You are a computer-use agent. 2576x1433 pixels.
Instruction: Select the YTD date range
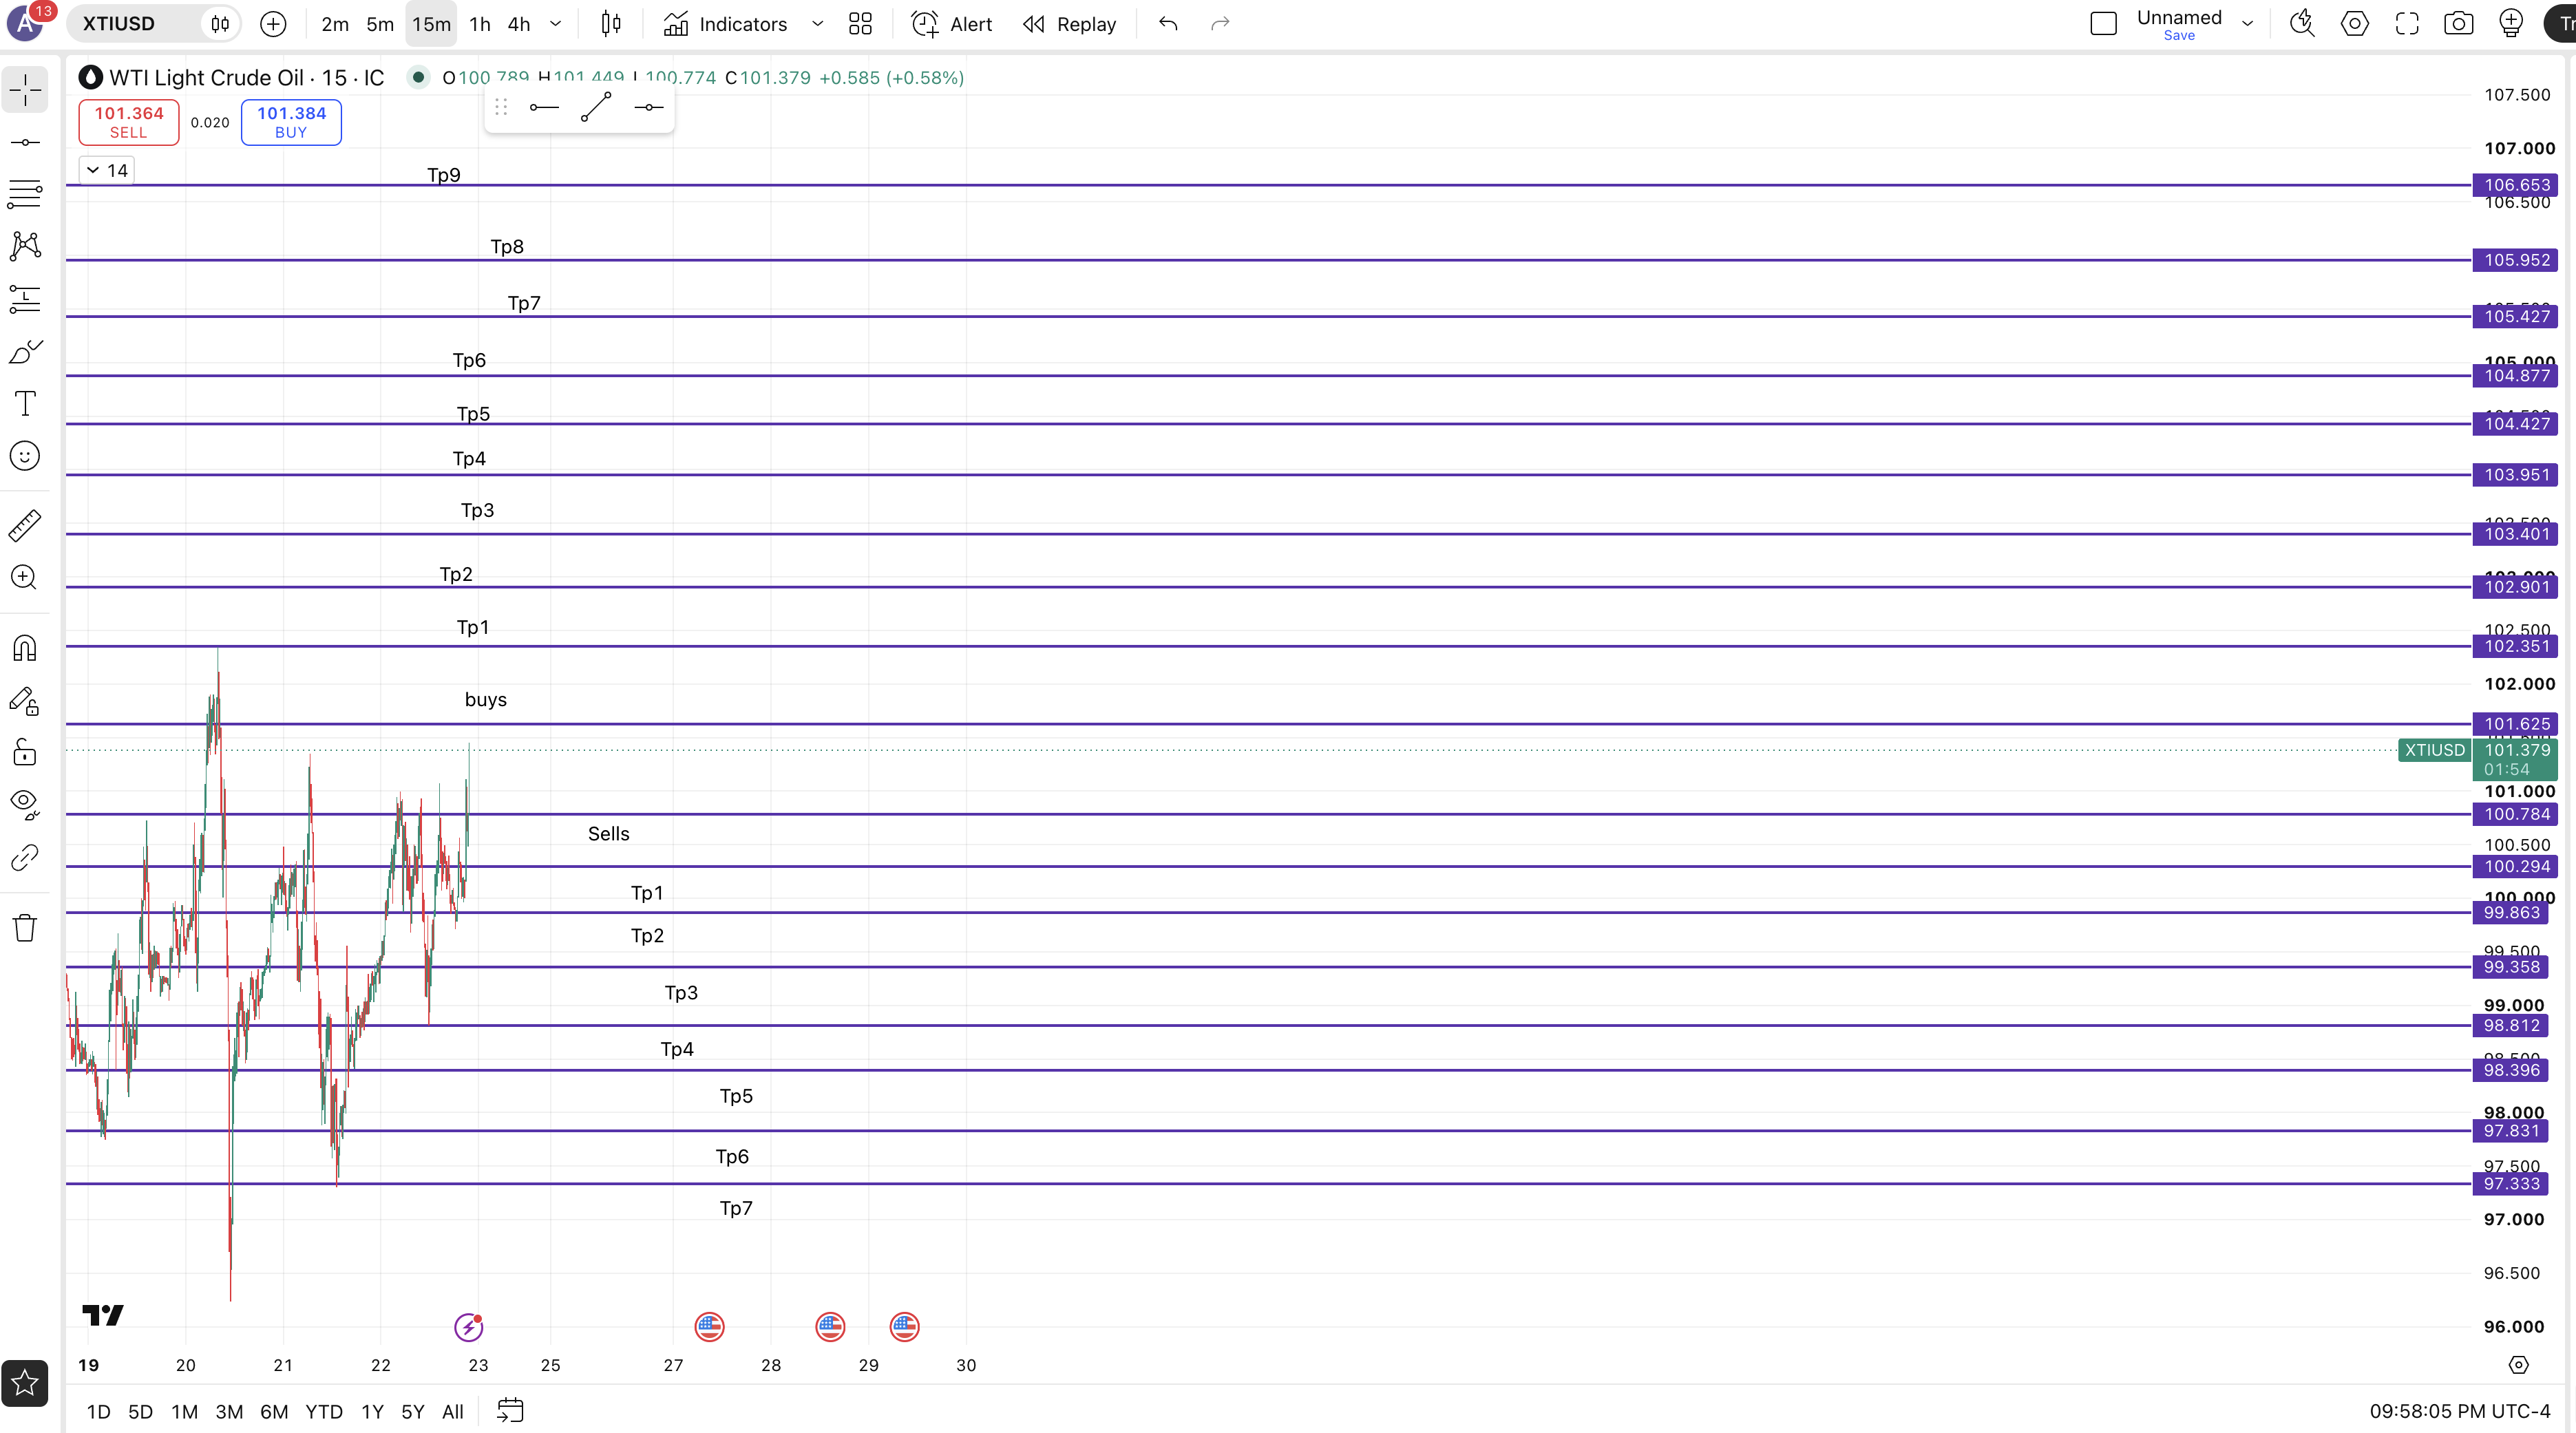coord(324,1411)
